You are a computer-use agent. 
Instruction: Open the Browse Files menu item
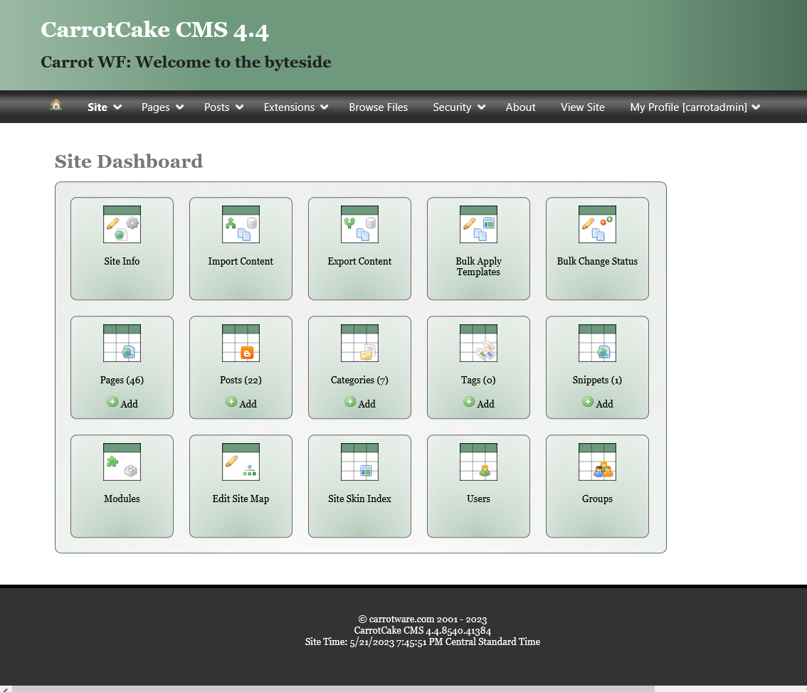[379, 107]
